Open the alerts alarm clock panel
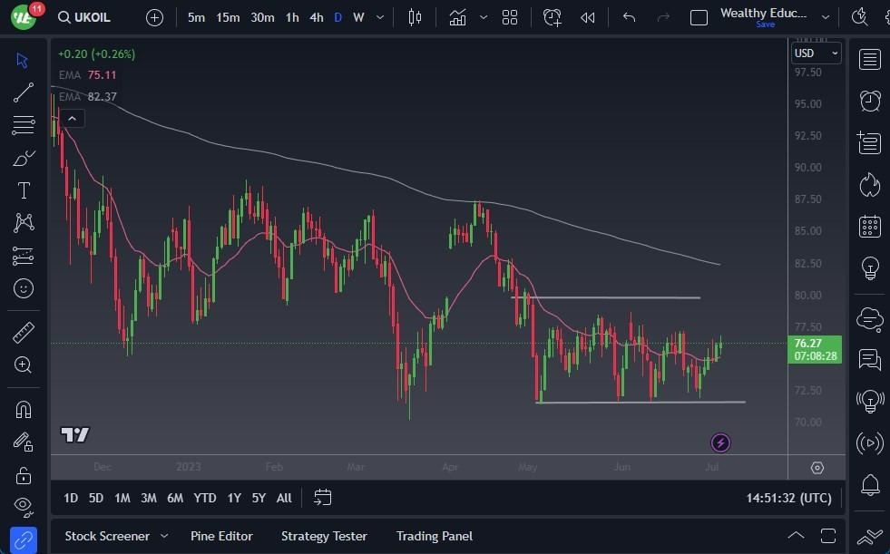The height and width of the screenshot is (554, 890). click(x=870, y=101)
